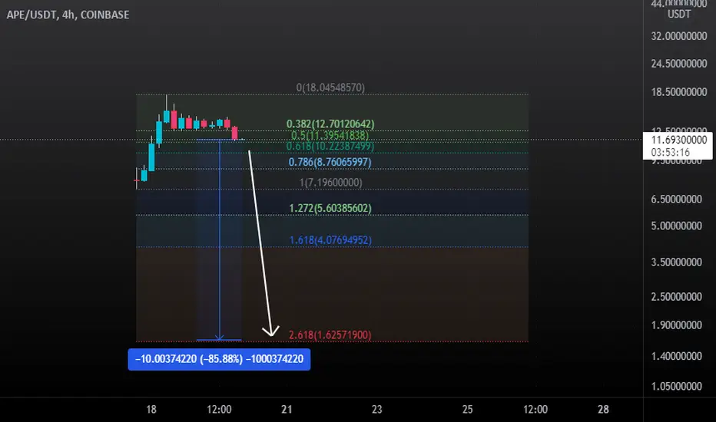Click the 24.50000000 price axis label

tap(679, 64)
